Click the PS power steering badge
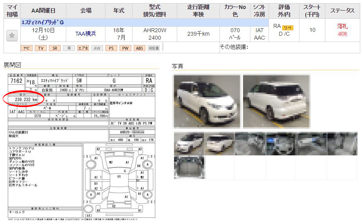Image resolution: width=363 pixels, height=224 pixels. (x=111, y=48)
